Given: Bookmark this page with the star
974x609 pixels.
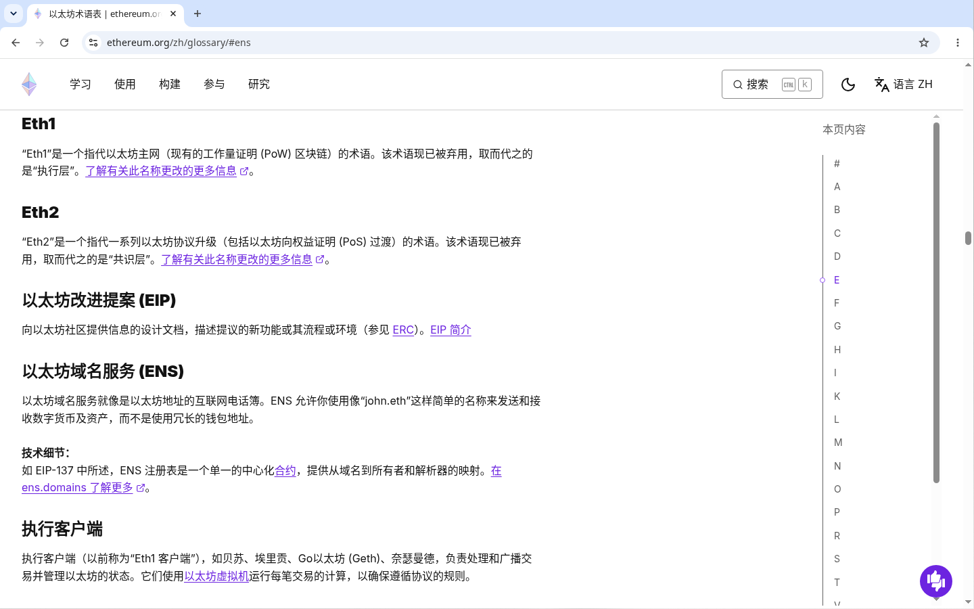Looking at the screenshot, I should point(924,42).
